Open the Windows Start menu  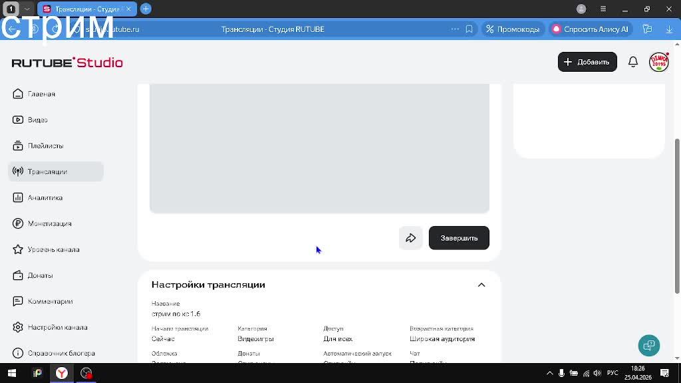point(12,373)
